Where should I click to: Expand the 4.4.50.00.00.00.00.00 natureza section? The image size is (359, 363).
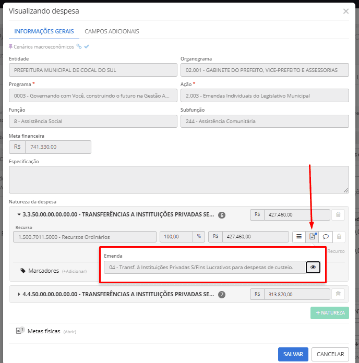pyautogui.click(x=19, y=294)
